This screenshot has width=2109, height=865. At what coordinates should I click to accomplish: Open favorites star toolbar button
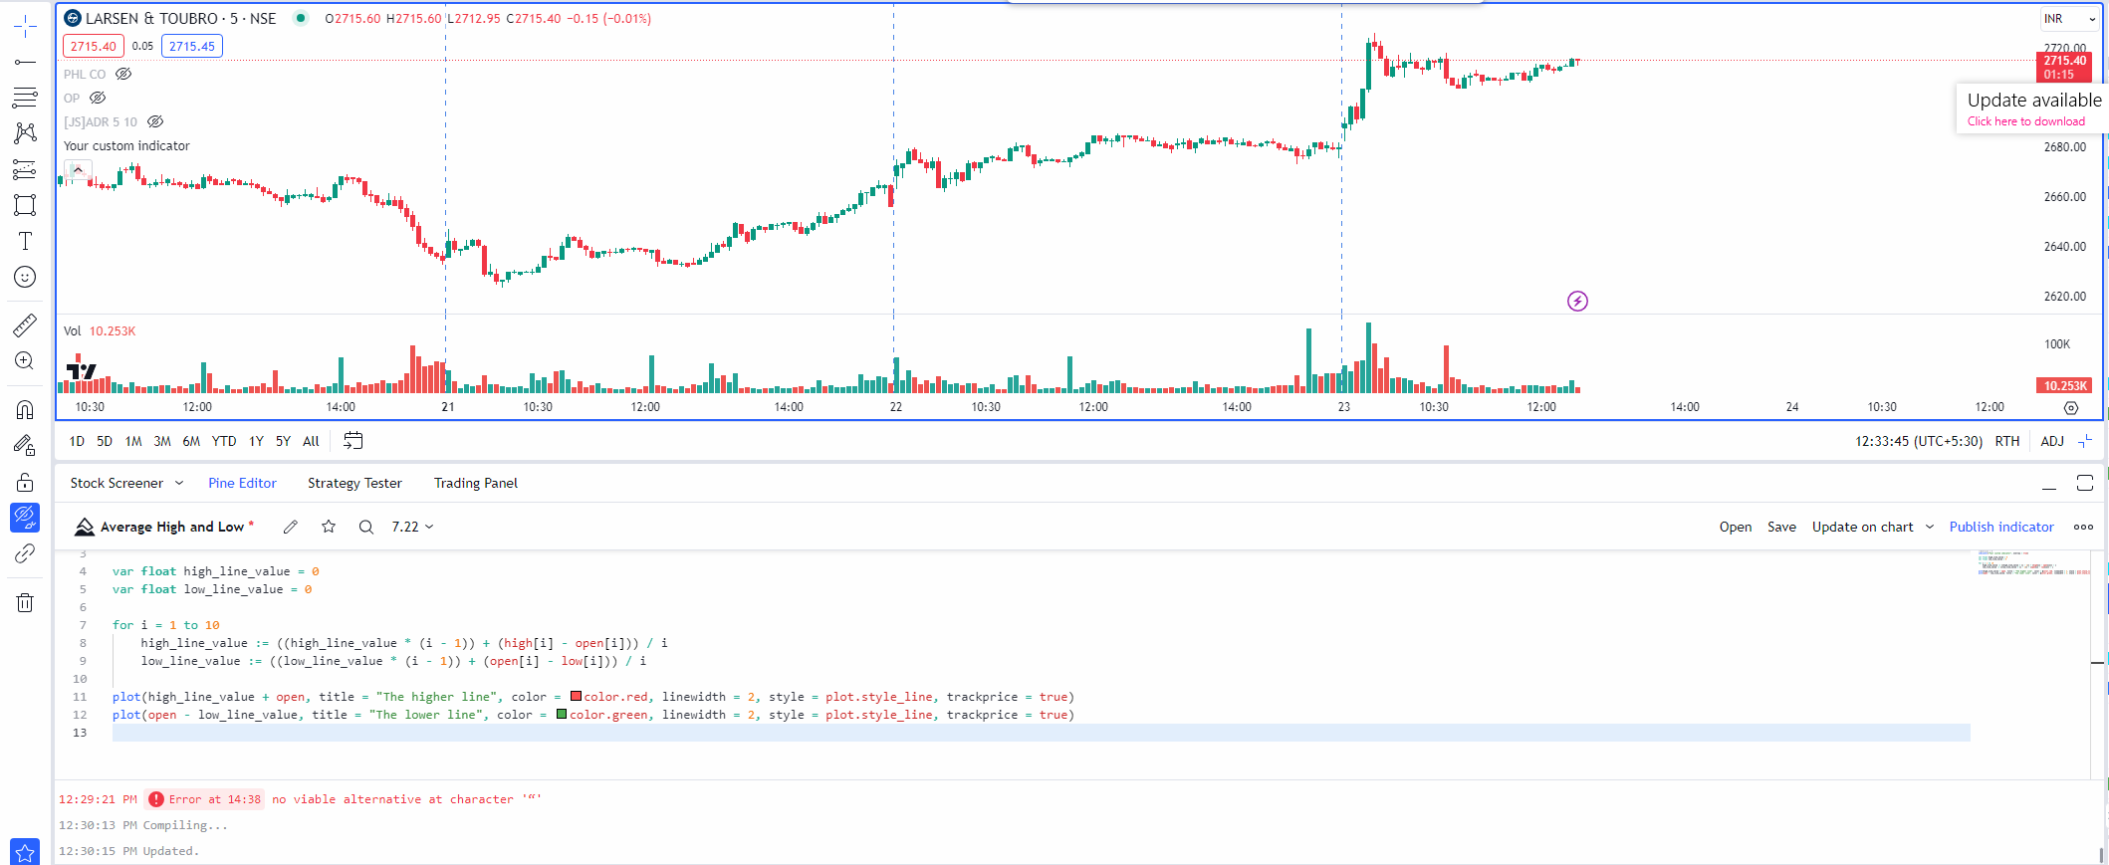click(x=25, y=853)
